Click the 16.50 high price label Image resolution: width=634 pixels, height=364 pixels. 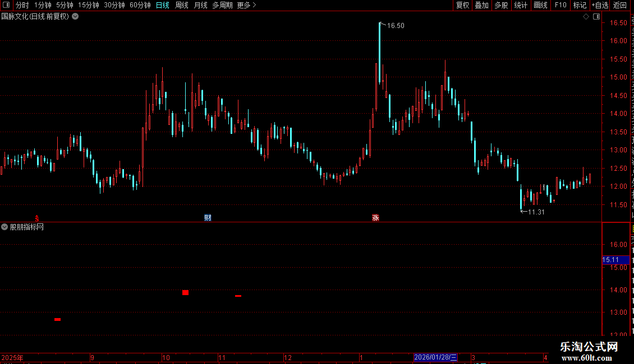(396, 26)
